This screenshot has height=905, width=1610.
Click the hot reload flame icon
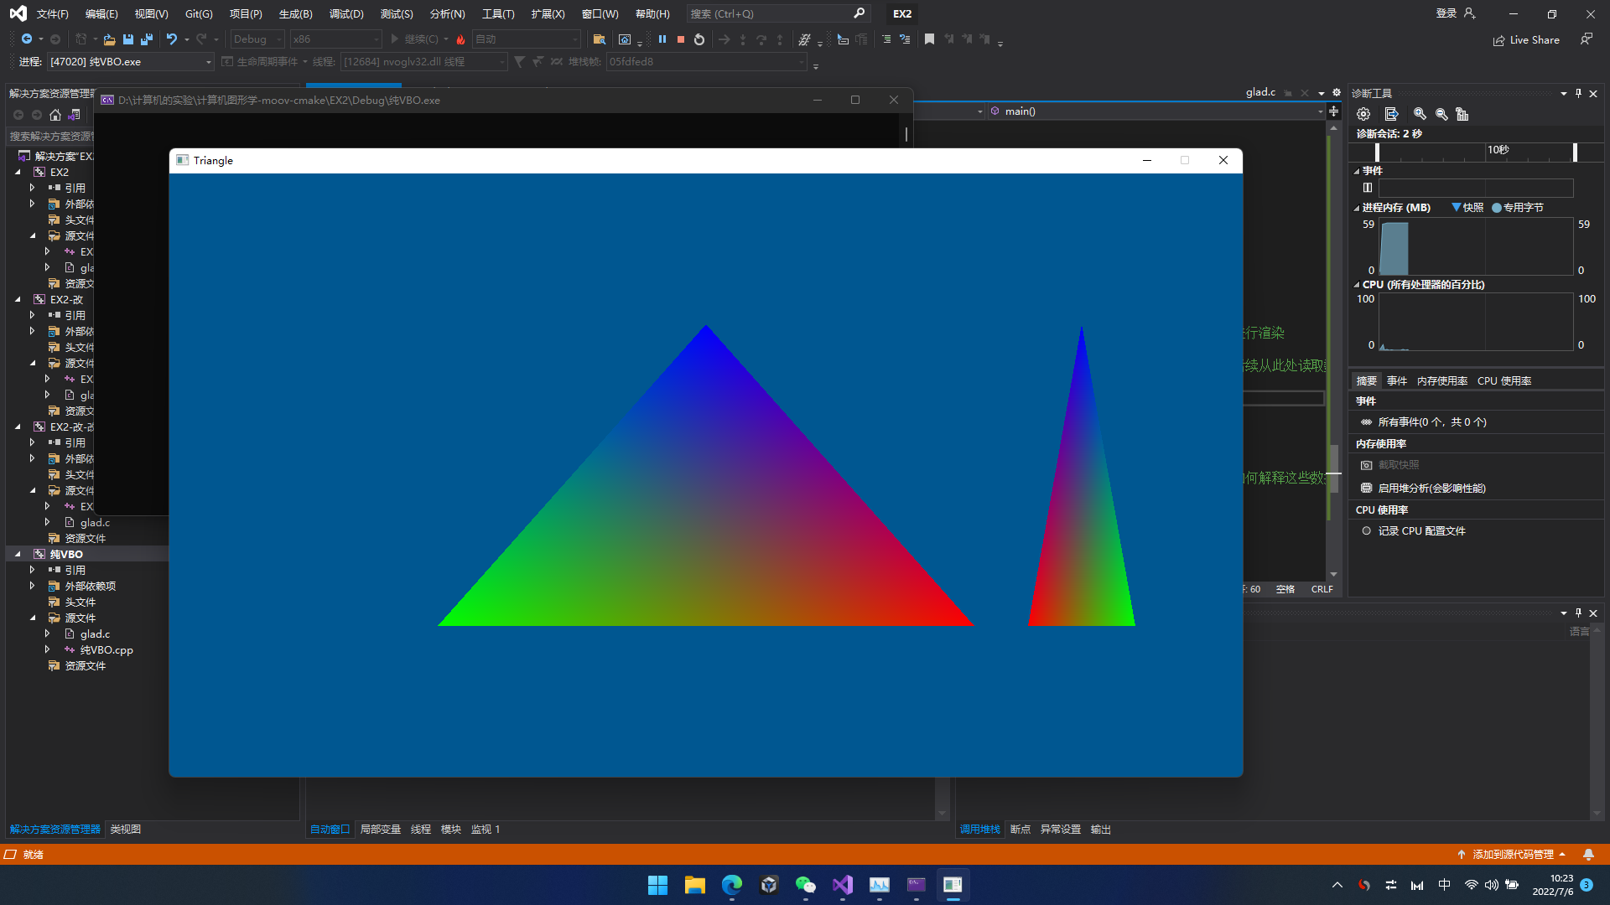[x=460, y=39]
